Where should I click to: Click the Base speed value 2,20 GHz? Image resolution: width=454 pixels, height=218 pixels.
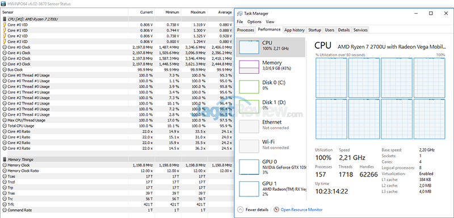tap(427, 150)
